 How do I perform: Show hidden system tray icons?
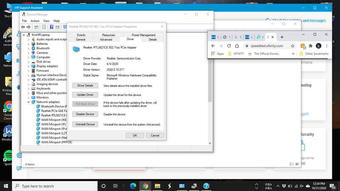[x=278, y=186]
